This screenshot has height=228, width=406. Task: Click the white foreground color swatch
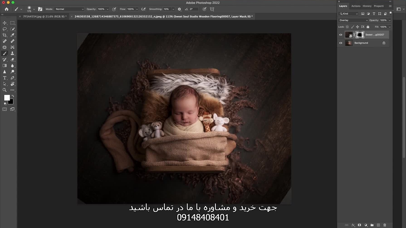[x=7, y=98]
